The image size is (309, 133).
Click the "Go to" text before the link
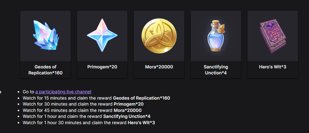click(x=28, y=92)
